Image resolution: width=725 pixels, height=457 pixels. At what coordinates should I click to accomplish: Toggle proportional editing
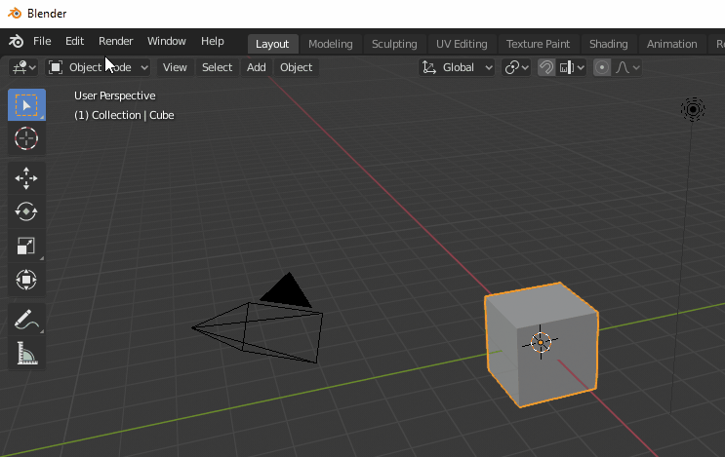[601, 67]
